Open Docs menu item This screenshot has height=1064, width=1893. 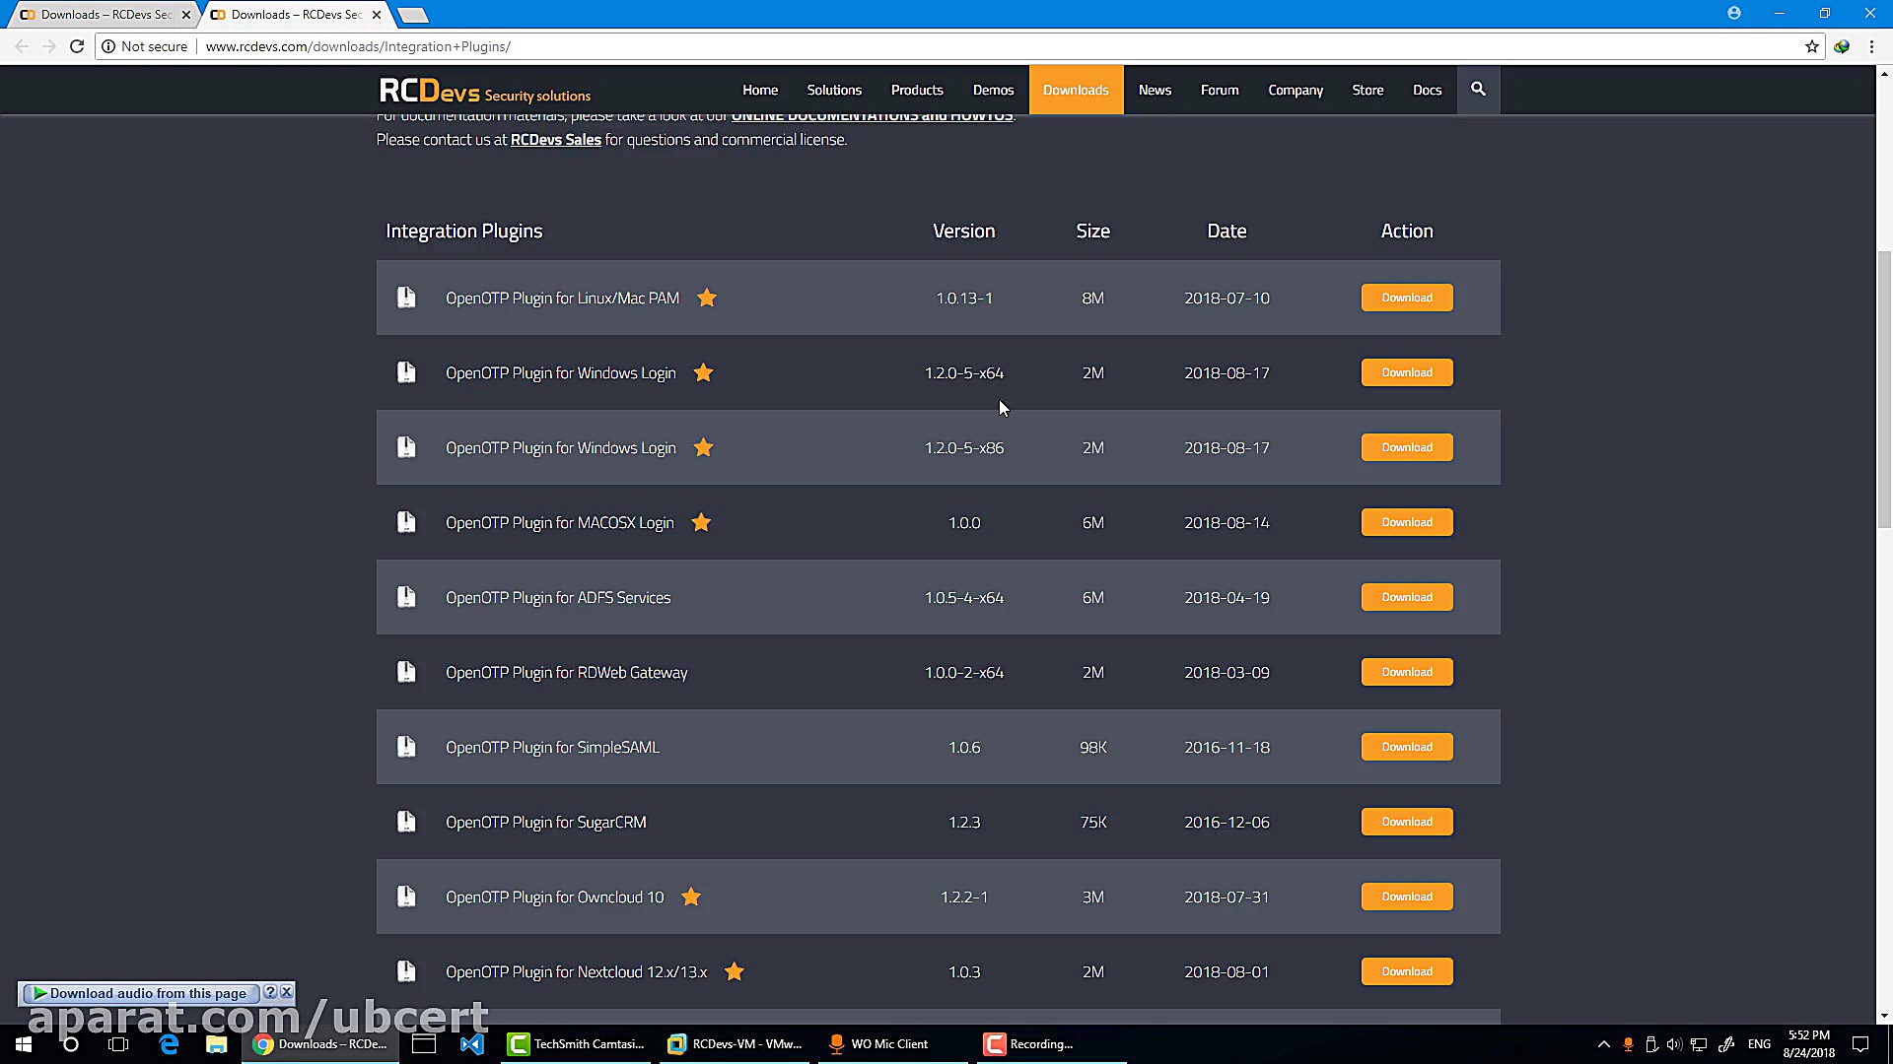point(1427,90)
